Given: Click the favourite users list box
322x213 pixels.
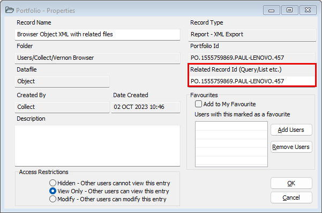Looking at the screenshot, I should (231, 144).
